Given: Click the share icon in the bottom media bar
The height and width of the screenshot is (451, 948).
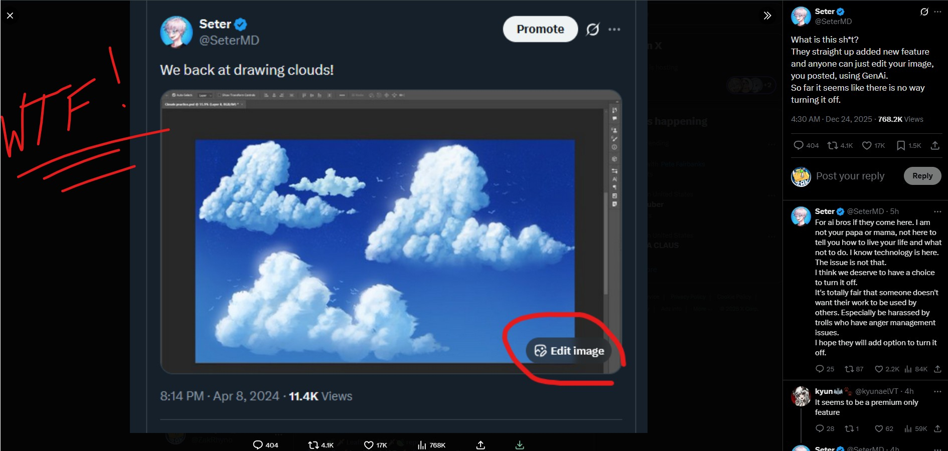Looking at the screenshot, I should click(x=481, y=445).
